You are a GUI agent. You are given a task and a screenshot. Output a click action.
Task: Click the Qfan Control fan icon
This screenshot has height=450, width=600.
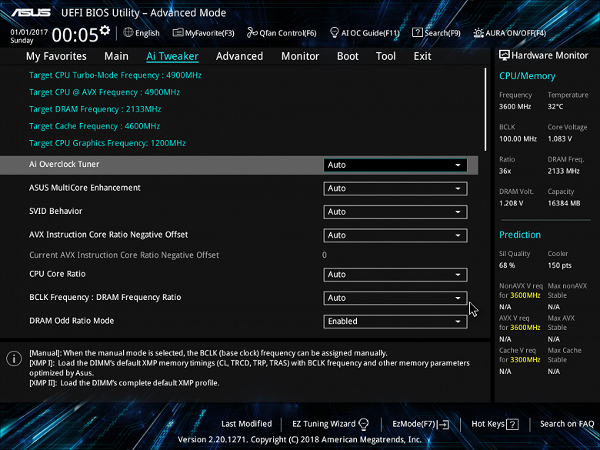click(252, 32)
